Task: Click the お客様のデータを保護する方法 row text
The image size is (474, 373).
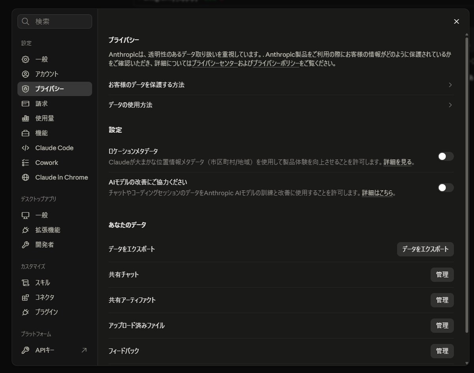Action: (x=147, y=85)
